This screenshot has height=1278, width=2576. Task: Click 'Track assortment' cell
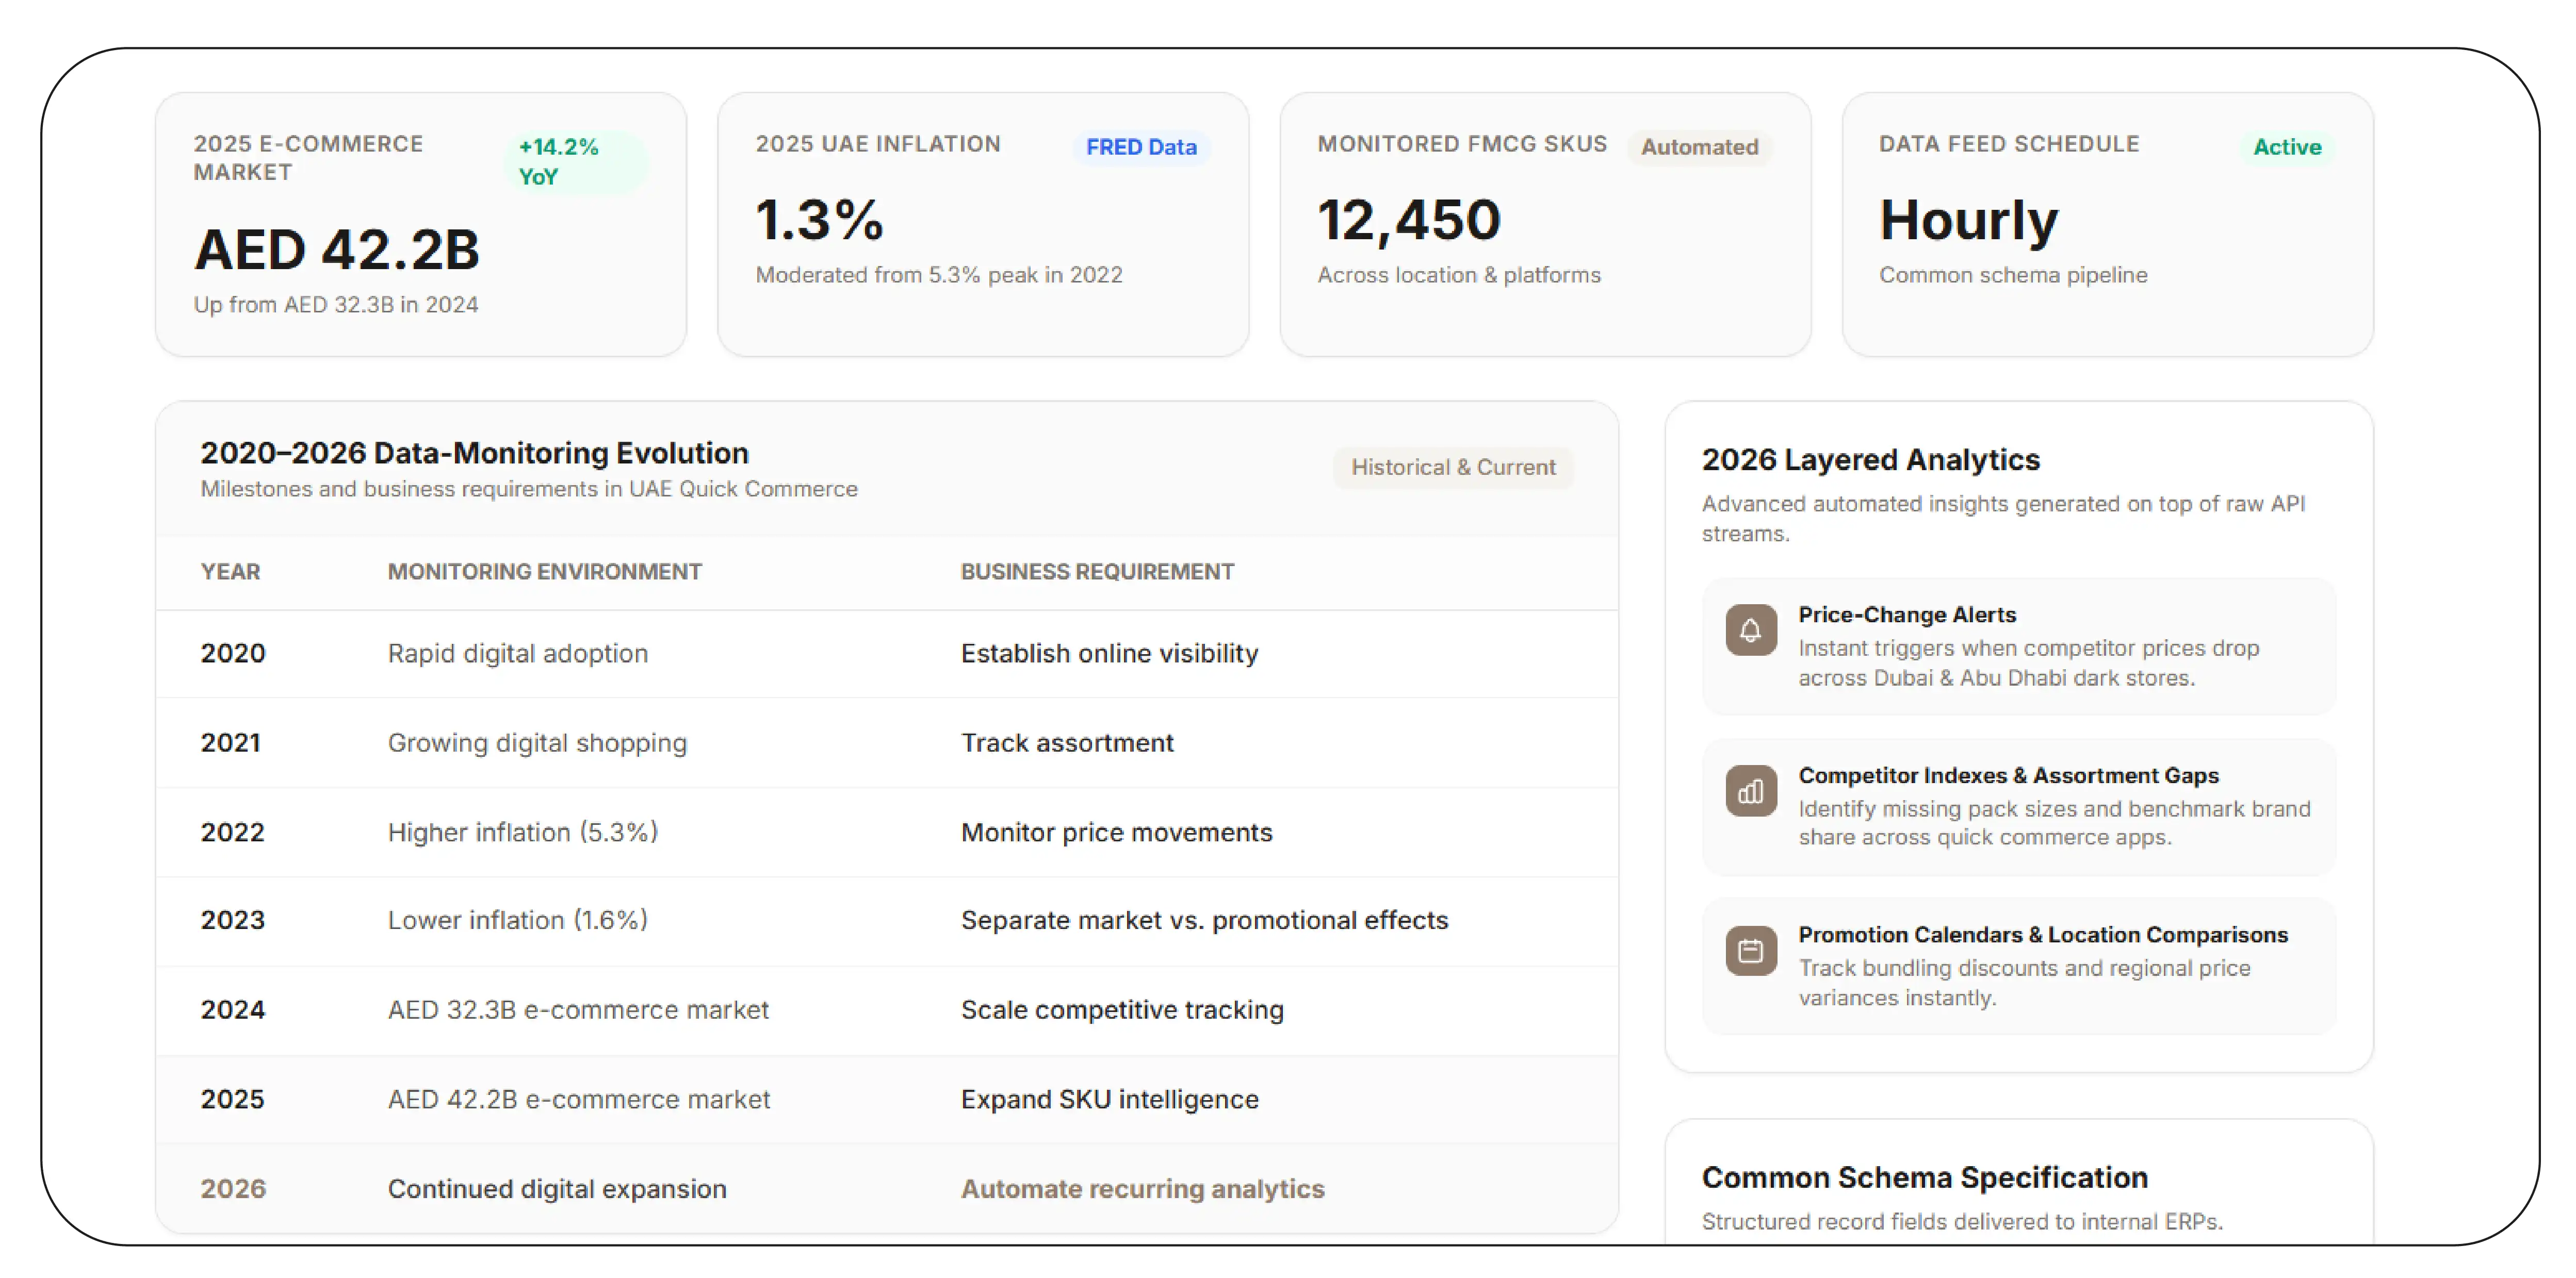(x=1067, y=742)
